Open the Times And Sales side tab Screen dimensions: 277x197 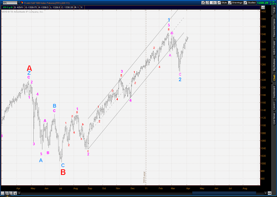tap(274, 28)
